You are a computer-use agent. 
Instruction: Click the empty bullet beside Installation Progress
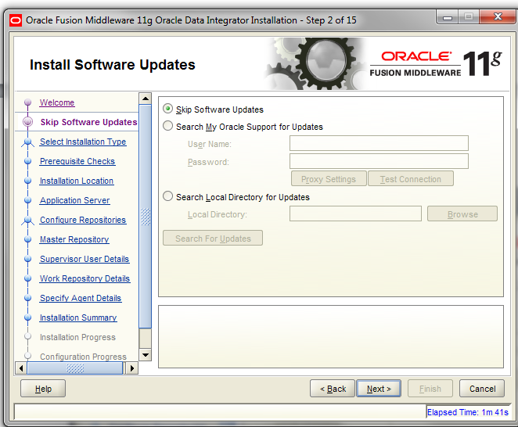[x=27, y=336]
